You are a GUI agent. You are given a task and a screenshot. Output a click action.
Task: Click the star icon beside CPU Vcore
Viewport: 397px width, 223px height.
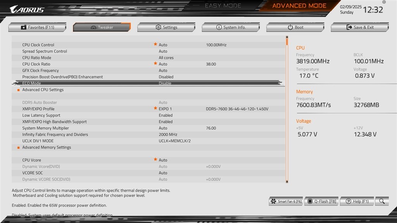pyautogui.click(x=155, y=160)
